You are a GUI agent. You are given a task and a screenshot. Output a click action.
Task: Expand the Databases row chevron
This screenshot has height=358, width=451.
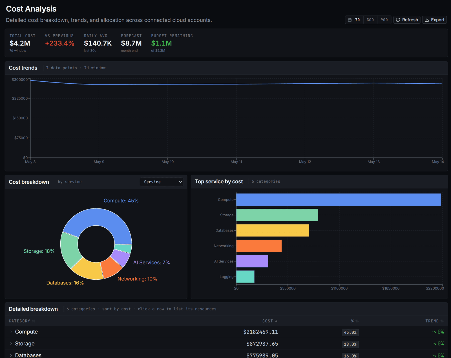(x=11, y=355)
